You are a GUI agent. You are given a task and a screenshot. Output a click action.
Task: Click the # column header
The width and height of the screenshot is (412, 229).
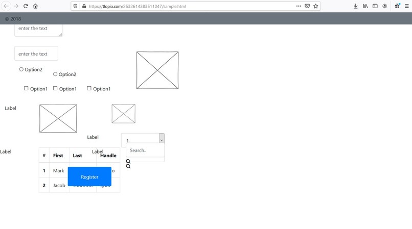coord(44,156)
